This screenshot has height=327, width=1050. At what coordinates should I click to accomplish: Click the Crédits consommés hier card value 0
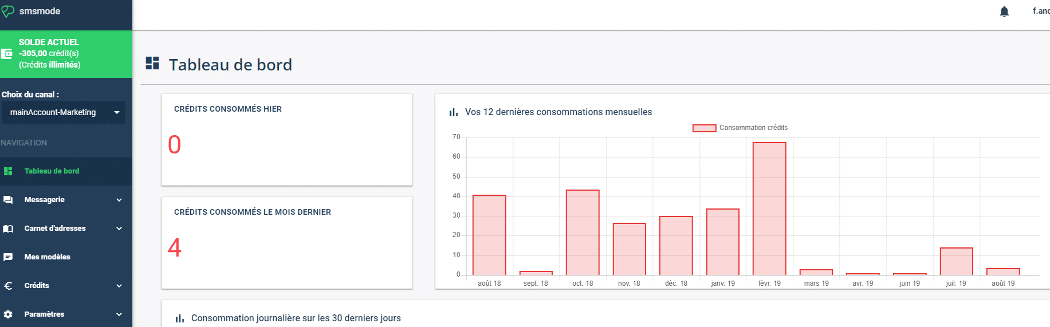(x=174, y=144)
